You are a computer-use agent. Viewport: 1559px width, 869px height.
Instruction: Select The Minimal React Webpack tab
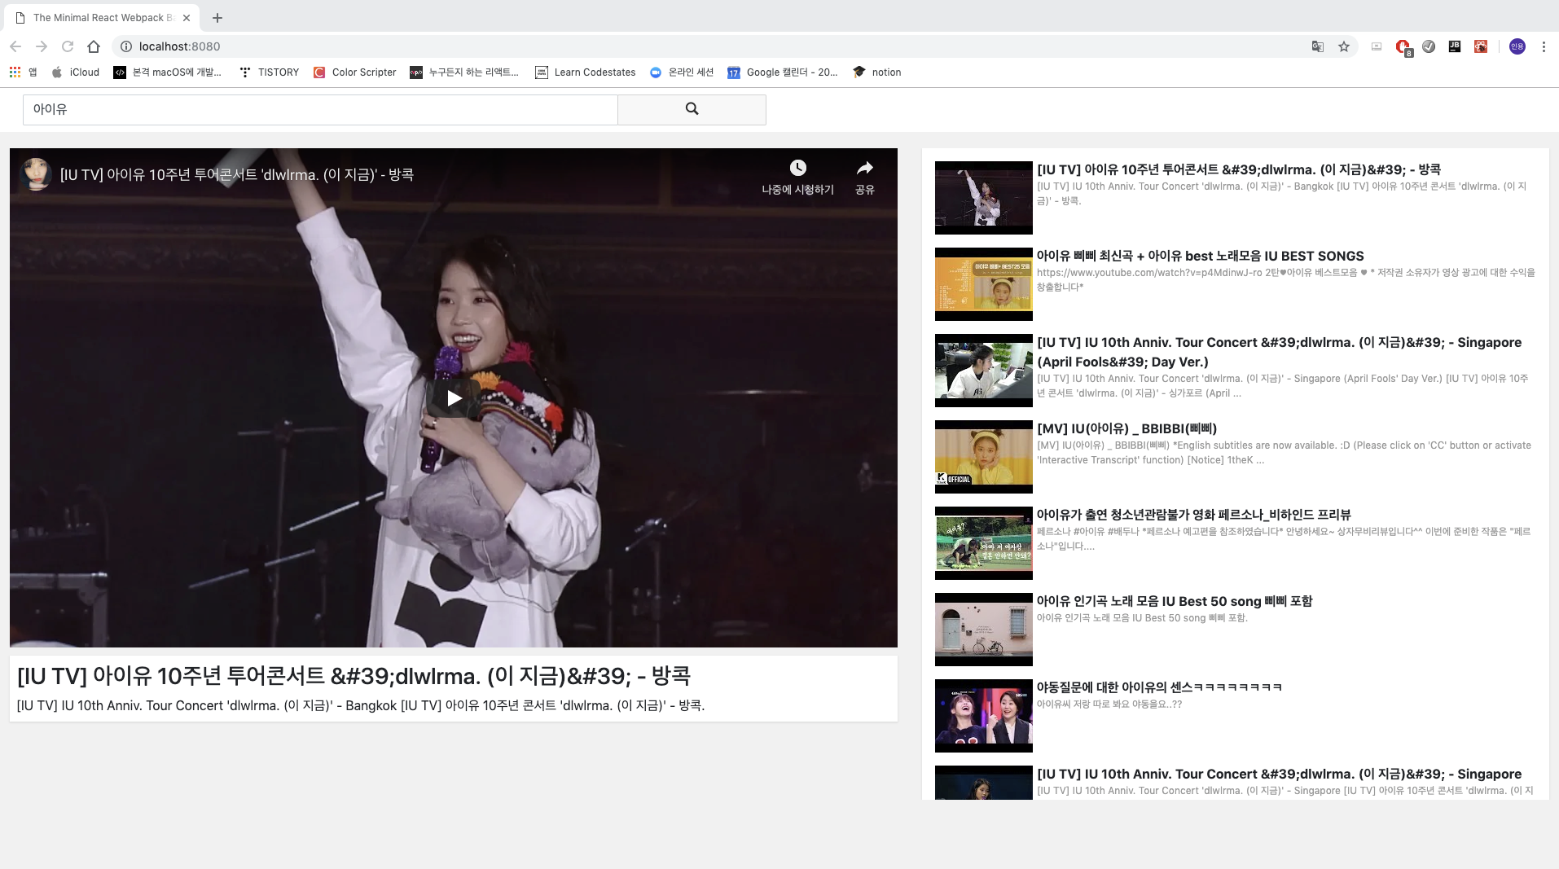tap(103, 17)
